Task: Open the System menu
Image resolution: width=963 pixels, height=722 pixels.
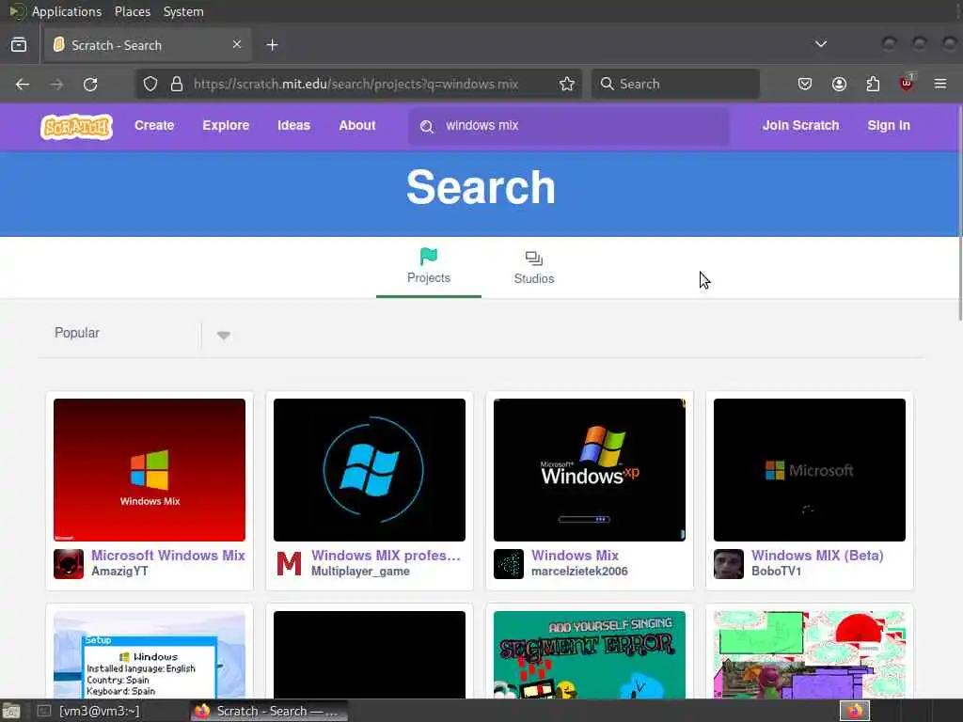Action: click(183, 11)
